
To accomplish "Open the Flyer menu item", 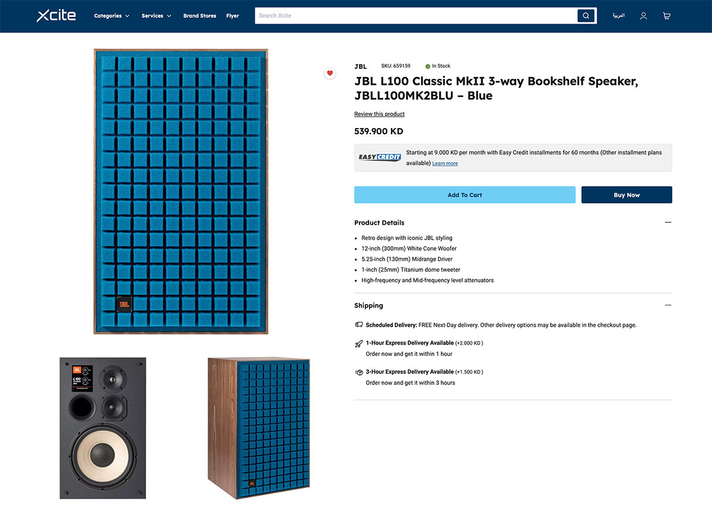I will 233,16.
